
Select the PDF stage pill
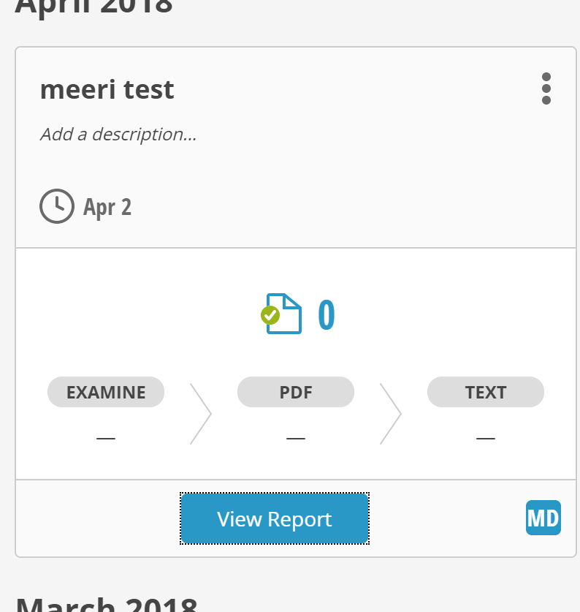(296, 392)
